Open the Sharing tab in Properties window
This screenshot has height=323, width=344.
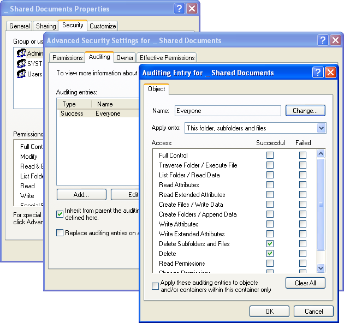pyautogui.click(x=46, y=26)
